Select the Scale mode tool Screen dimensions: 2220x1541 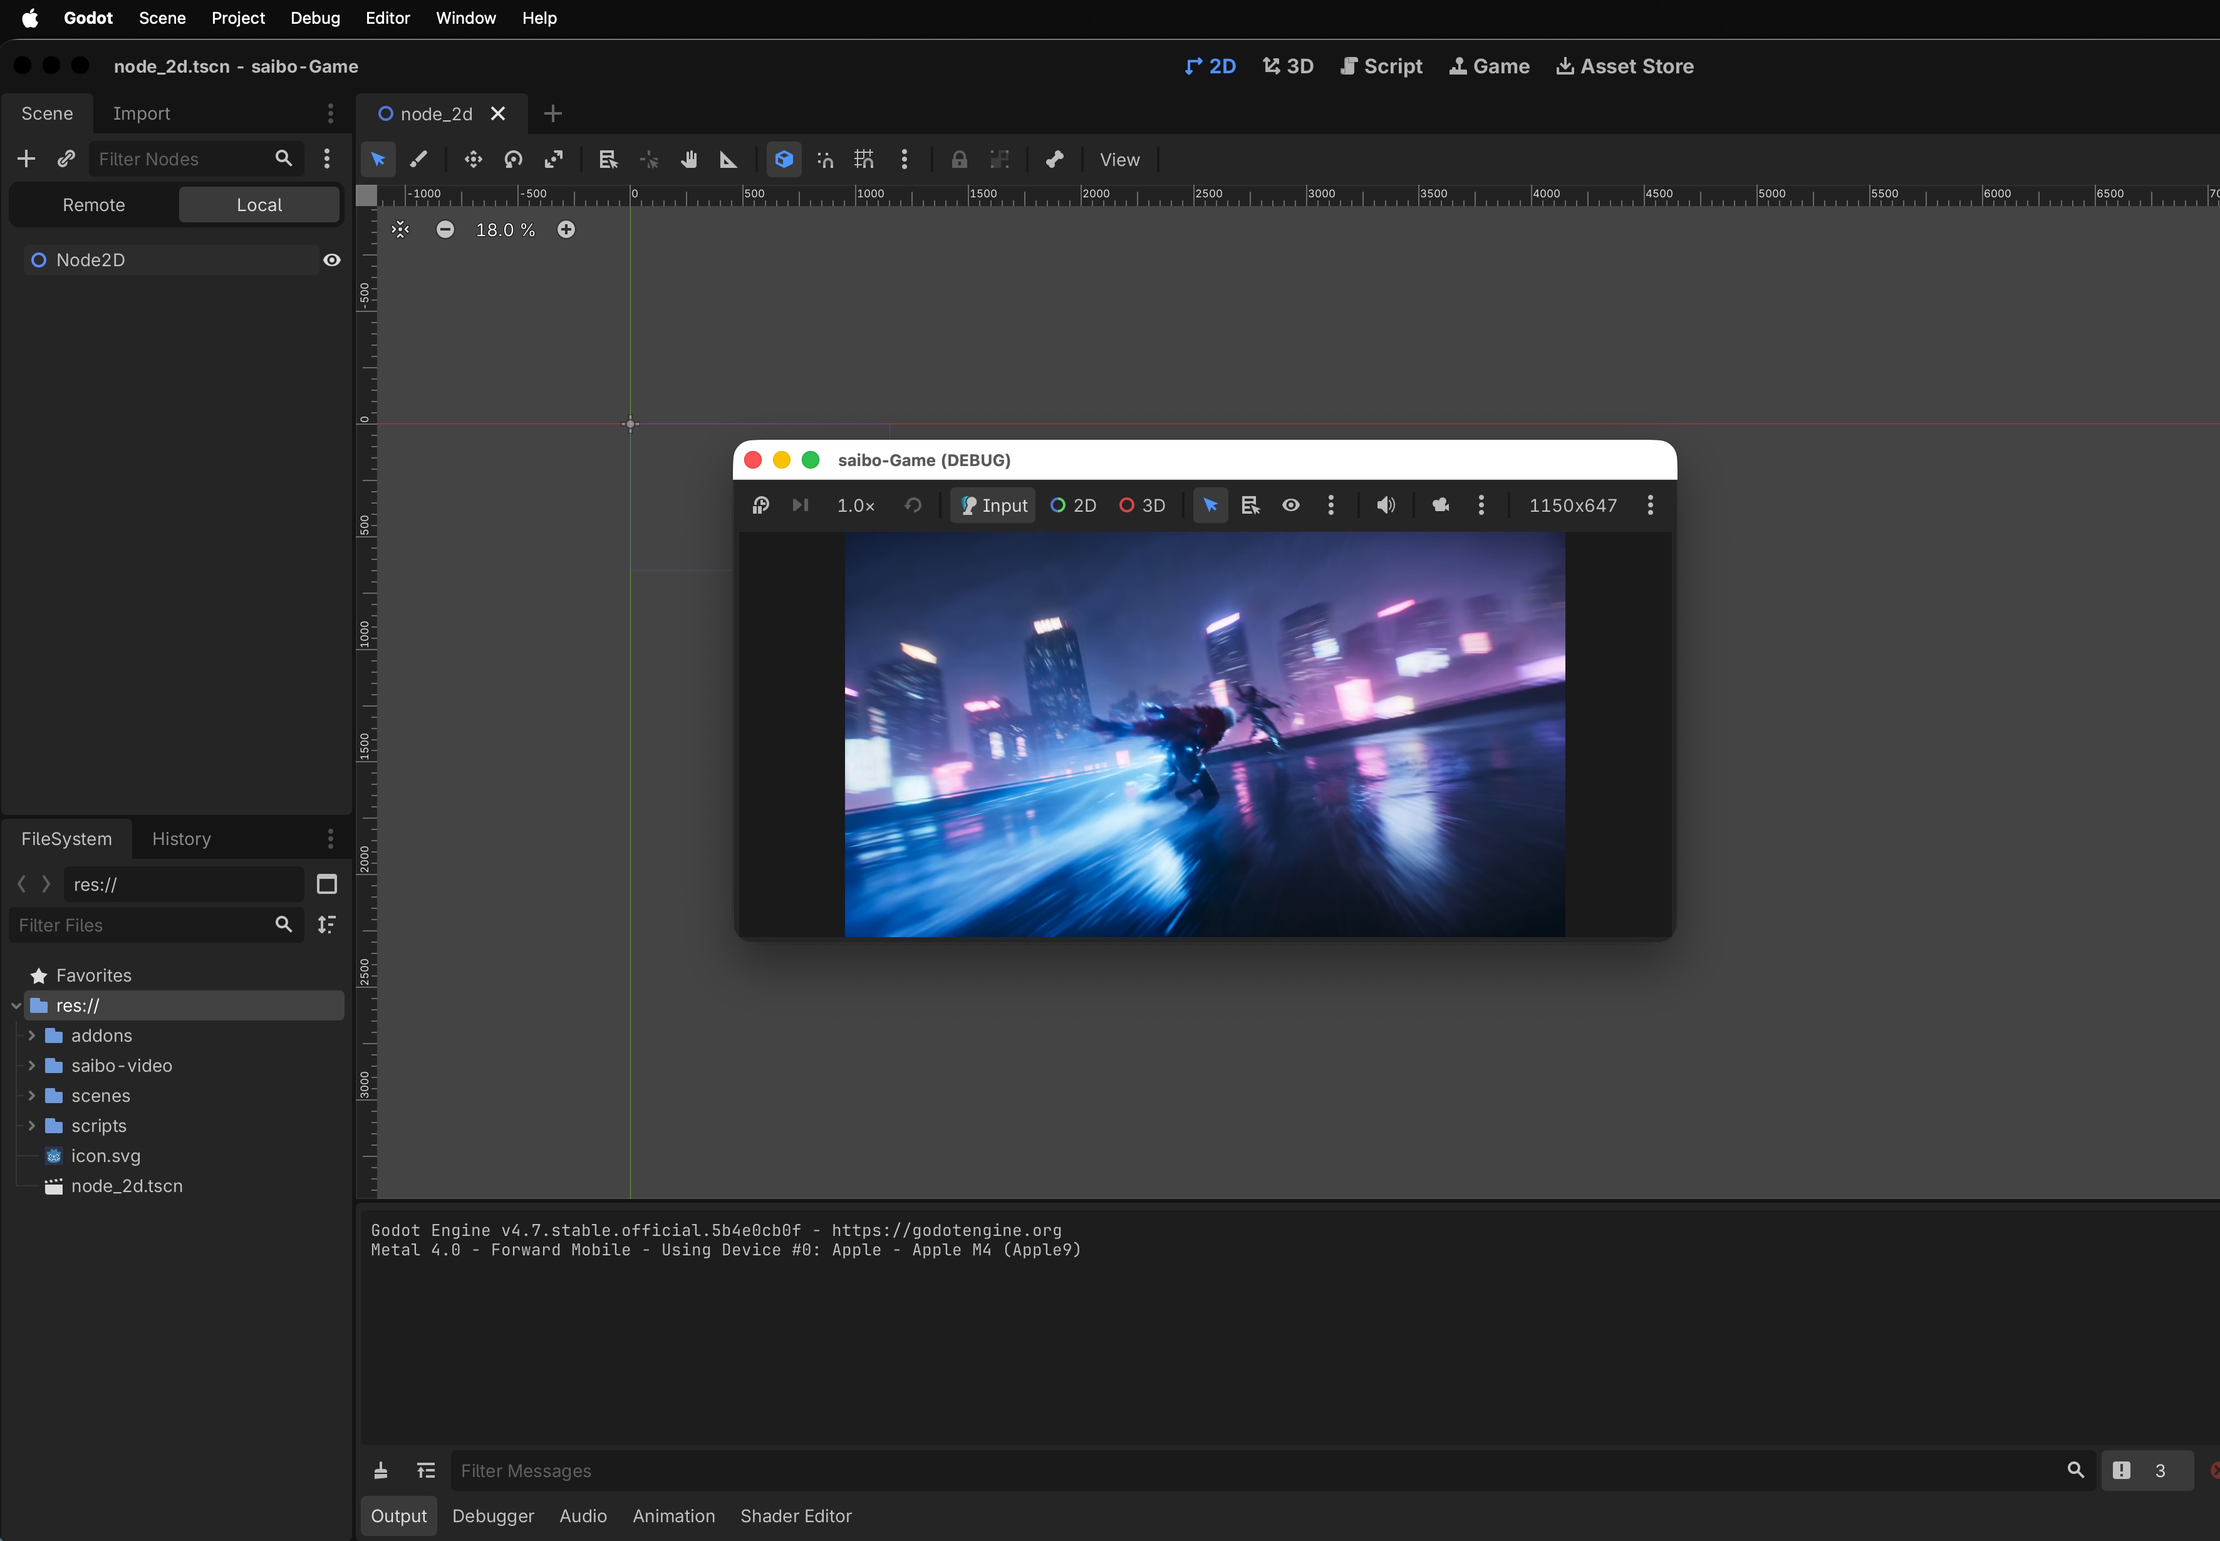pyautogui.click(x=554, y=159)
